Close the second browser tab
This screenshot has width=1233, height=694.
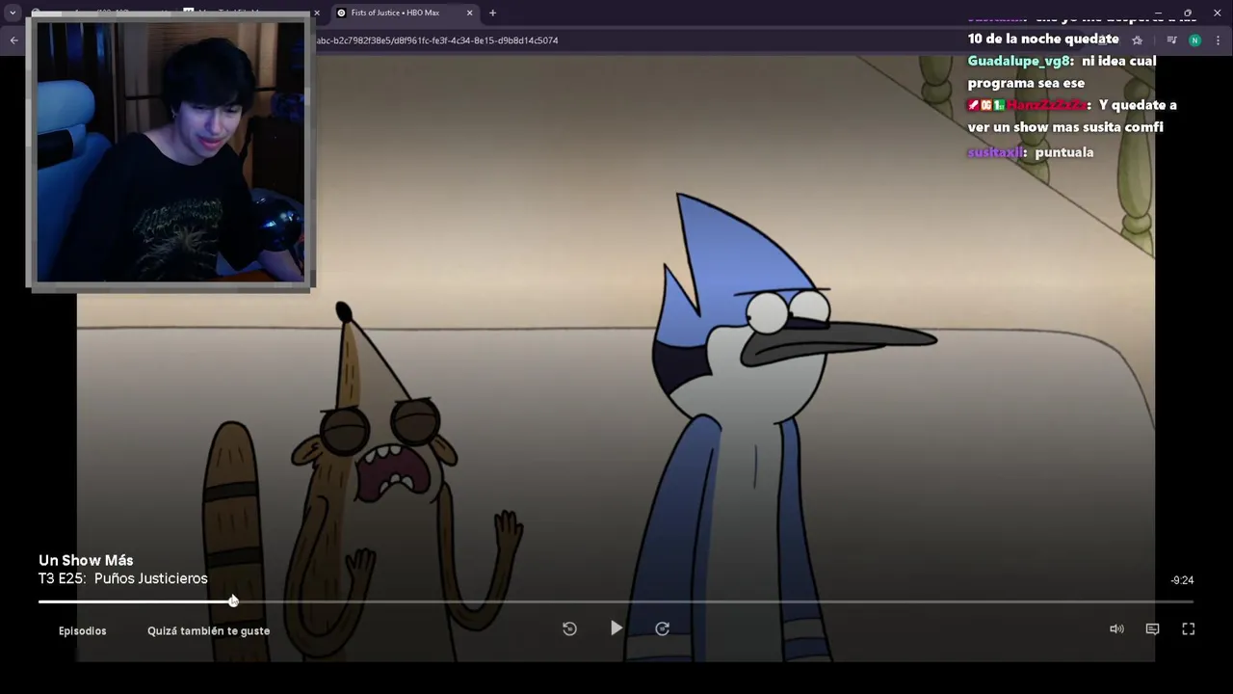tap(317, 13)
